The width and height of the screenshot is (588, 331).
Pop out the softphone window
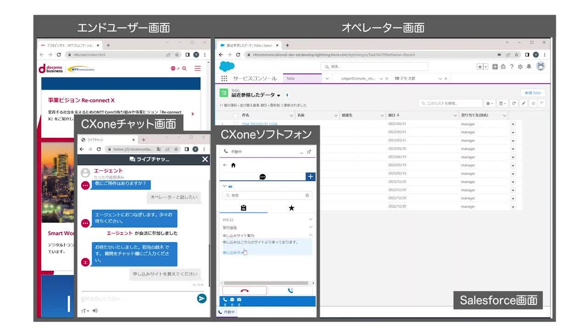click(x=309, y=151)
